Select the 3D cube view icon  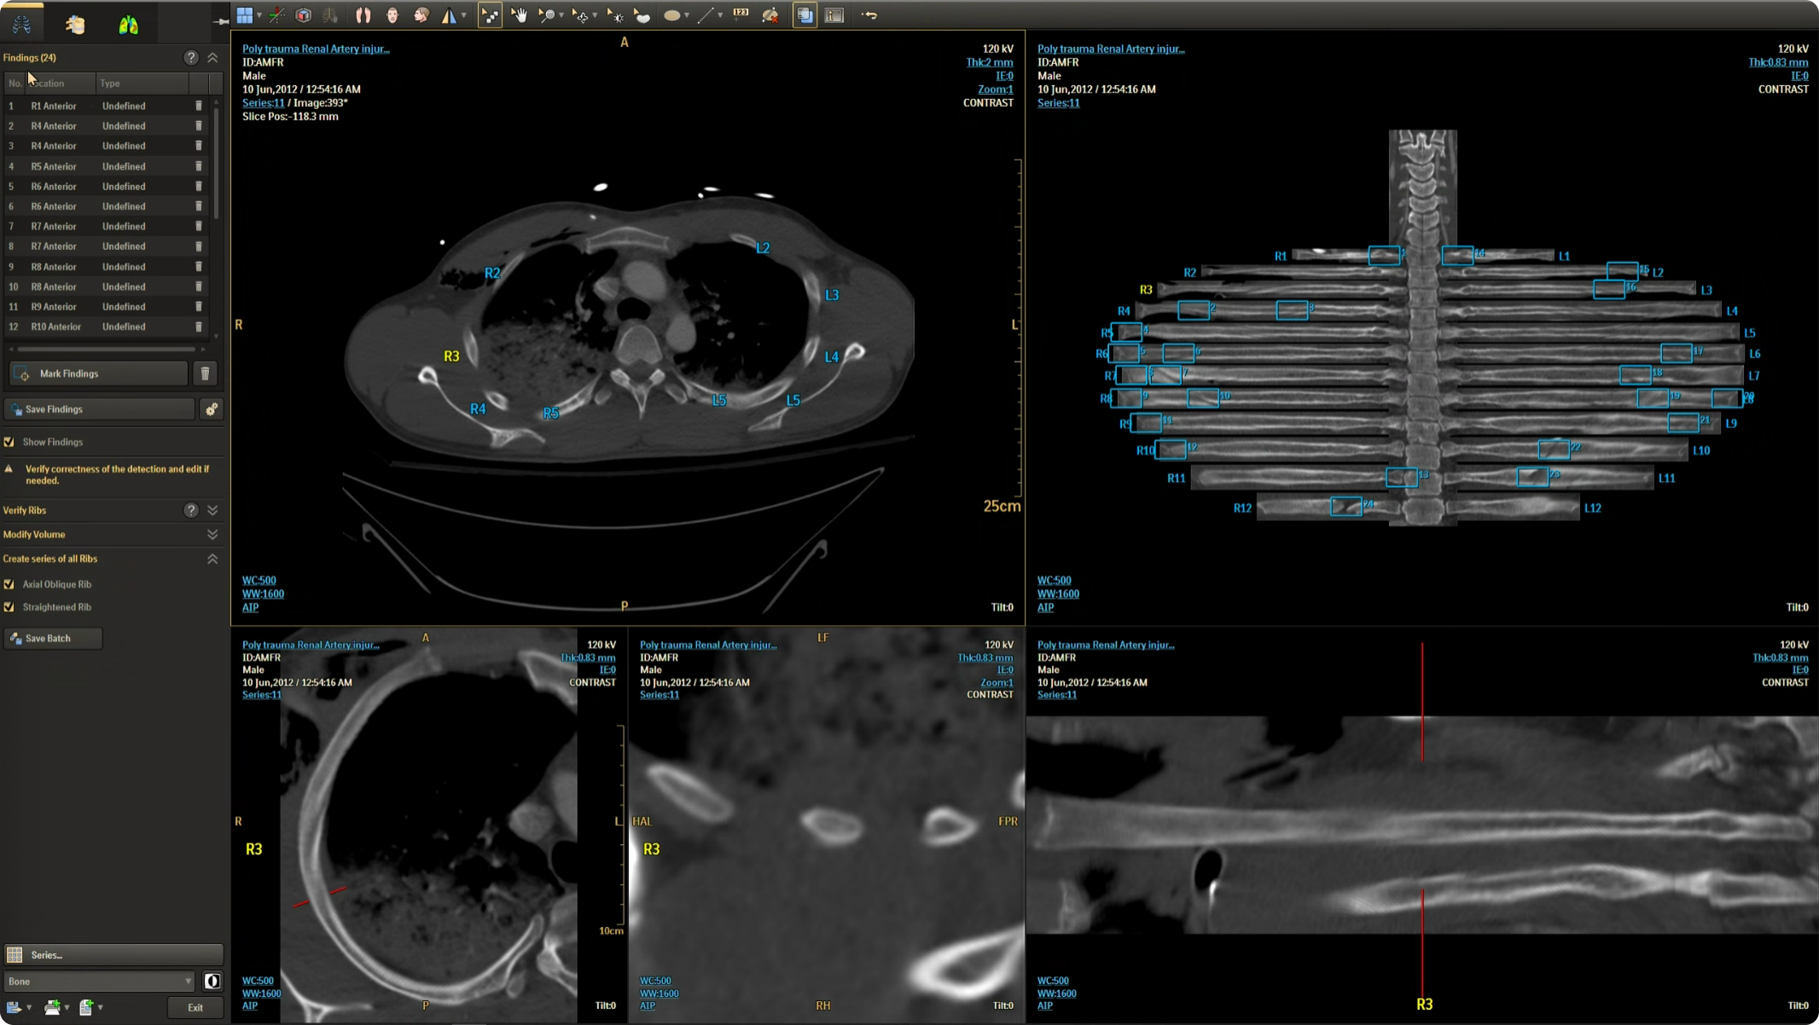(304, 14)
